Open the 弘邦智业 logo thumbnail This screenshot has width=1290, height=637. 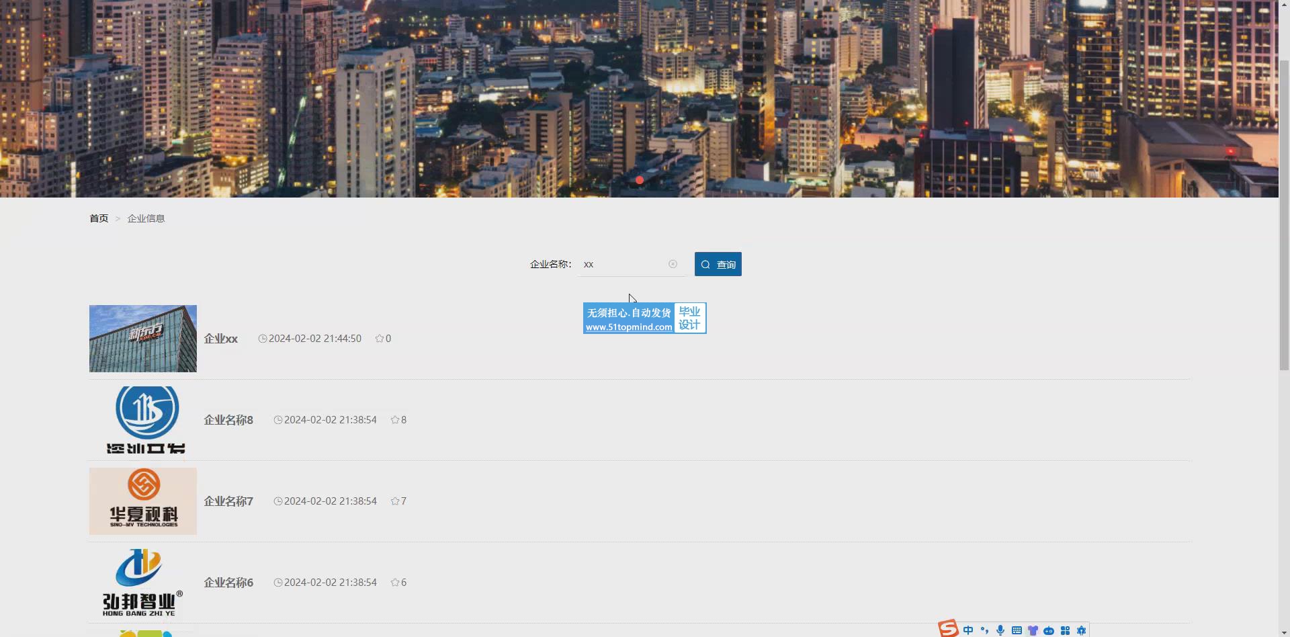point(143,583)
